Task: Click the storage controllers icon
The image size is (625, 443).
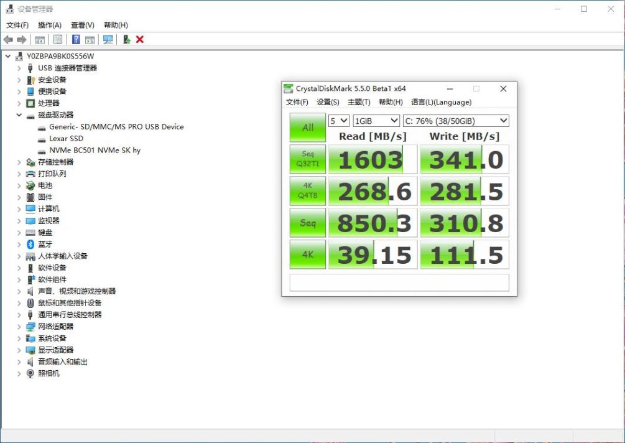Action: [30, 162]
